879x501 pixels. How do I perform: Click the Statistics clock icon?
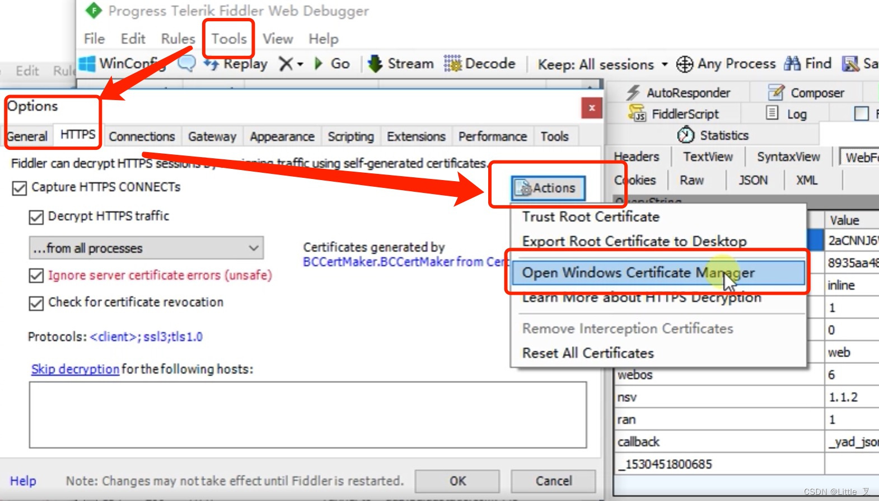[685, 135]
